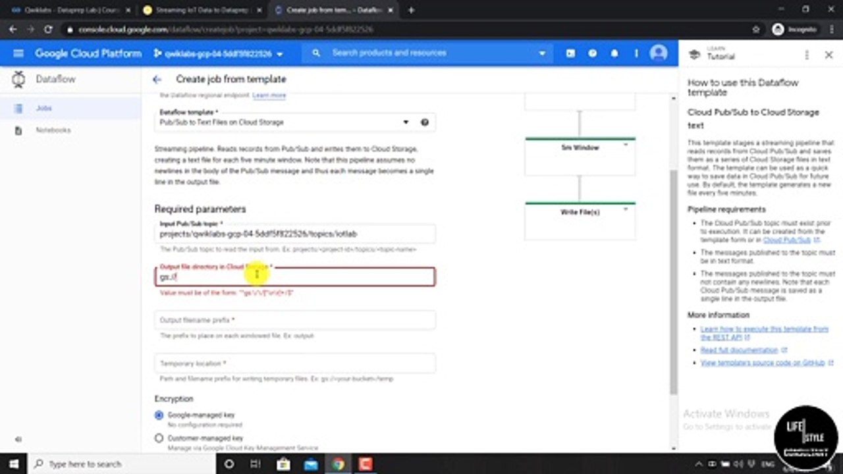Open the user account avatar

point(659,53)
